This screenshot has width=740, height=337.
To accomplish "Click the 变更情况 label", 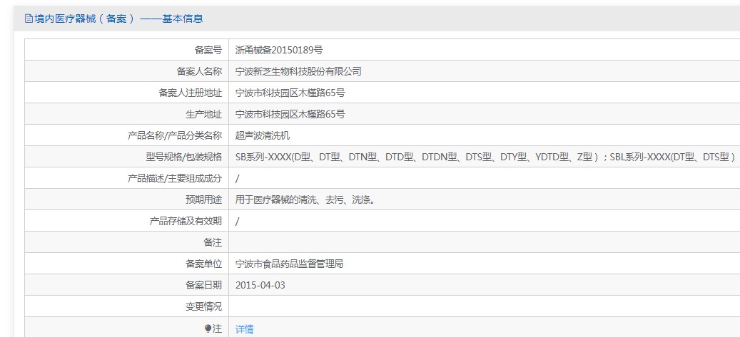I will 203,307.
